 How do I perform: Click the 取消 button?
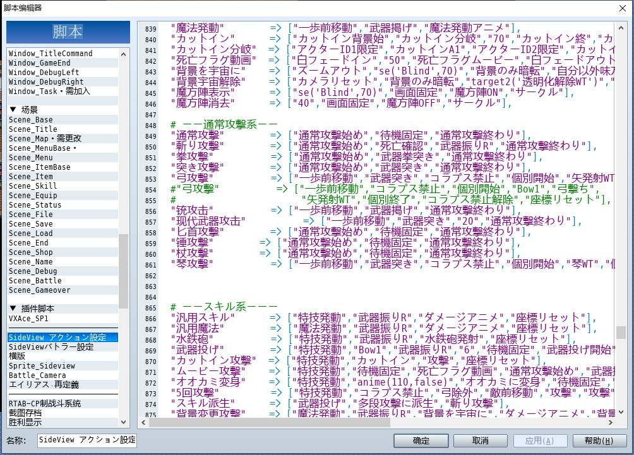481,440
